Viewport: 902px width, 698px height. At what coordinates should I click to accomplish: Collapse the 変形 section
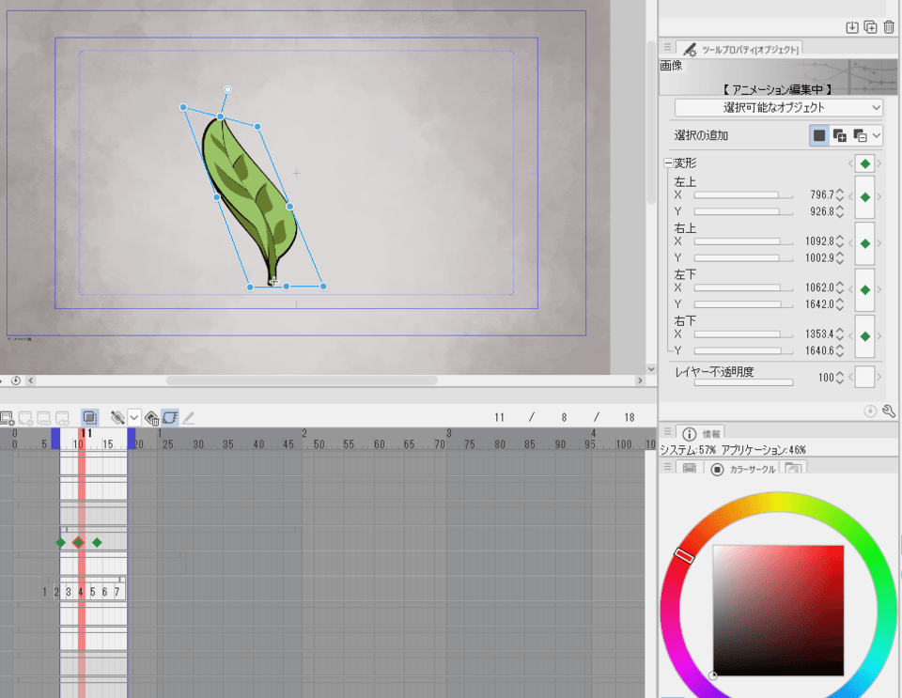(x=668, y=163)
